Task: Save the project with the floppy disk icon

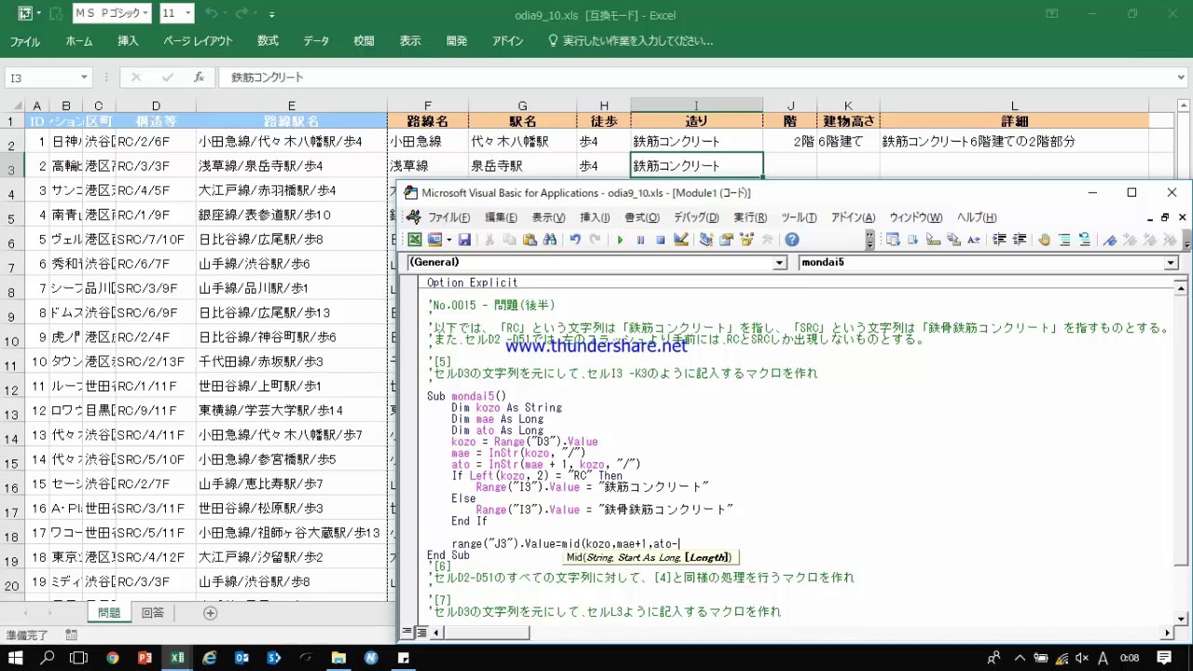Action: tap(463, 240)
